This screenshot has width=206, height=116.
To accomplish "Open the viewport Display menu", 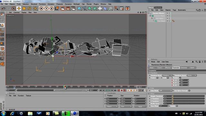I will coord(24,13).
